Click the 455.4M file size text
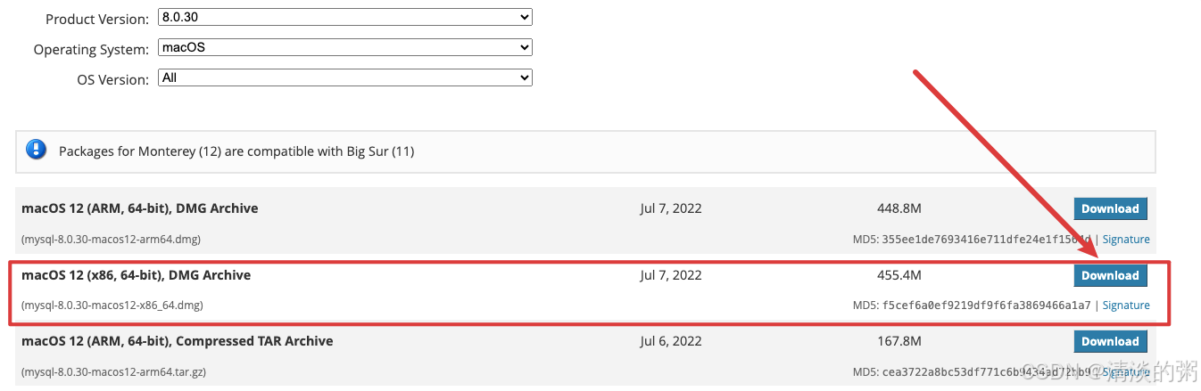This screenshot has height=391, width=1201. click(899, 275)
